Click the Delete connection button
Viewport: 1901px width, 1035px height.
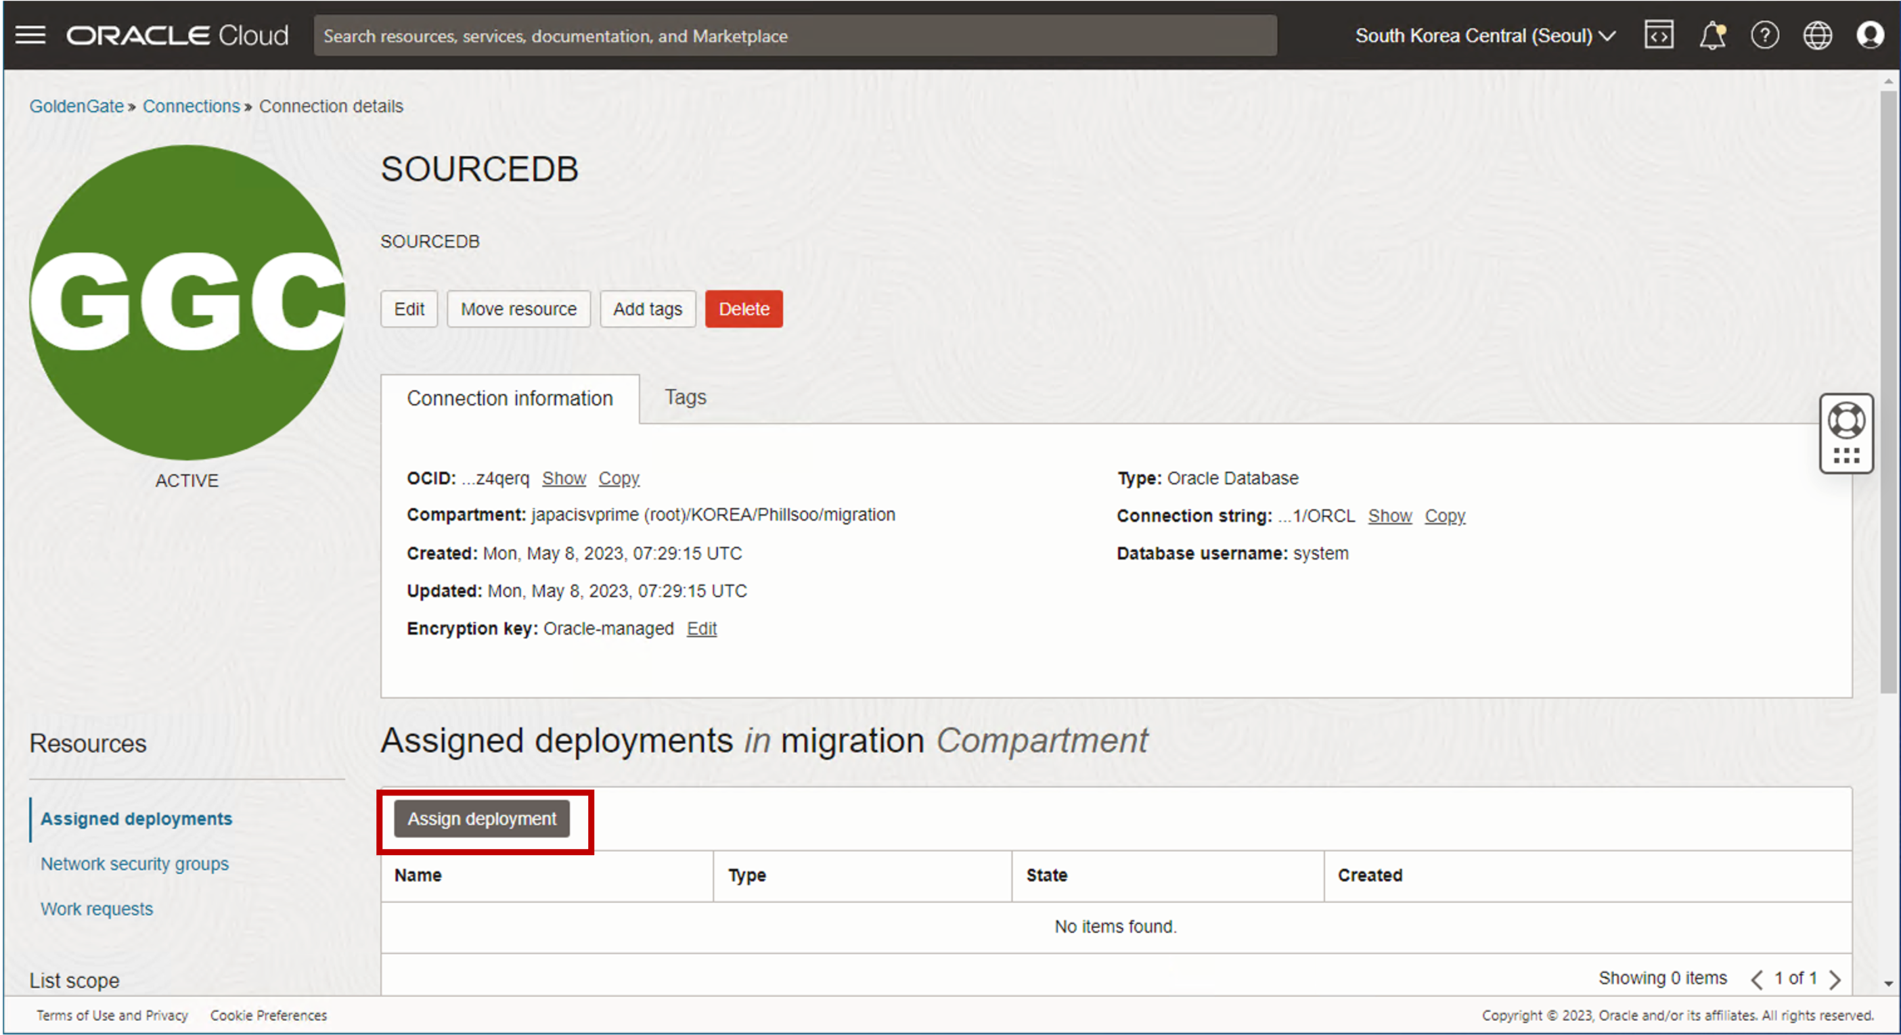[x=743, y=308]
